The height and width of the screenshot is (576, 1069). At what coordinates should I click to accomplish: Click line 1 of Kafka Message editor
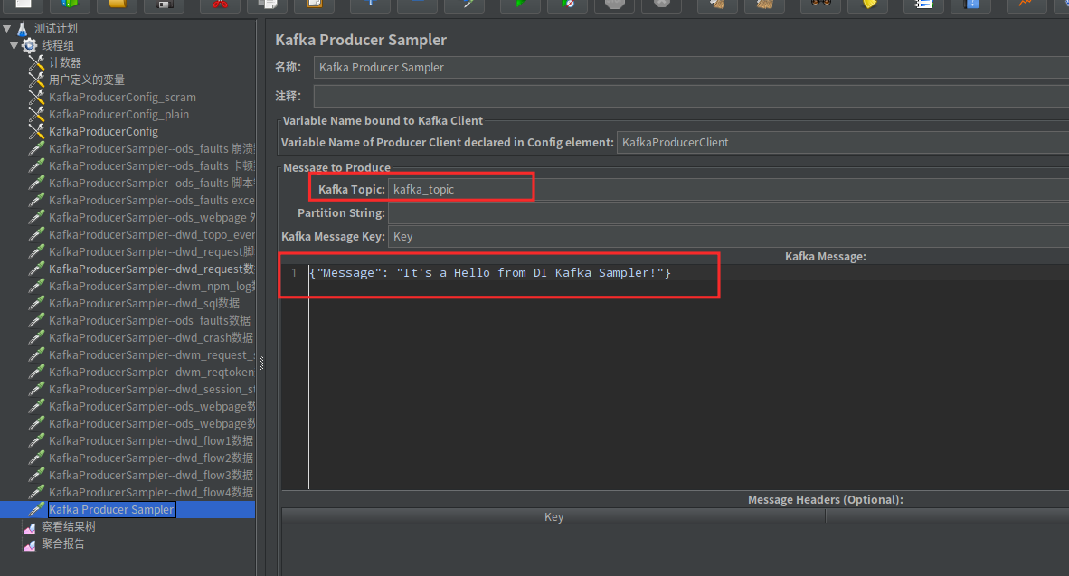pos(688,273)
